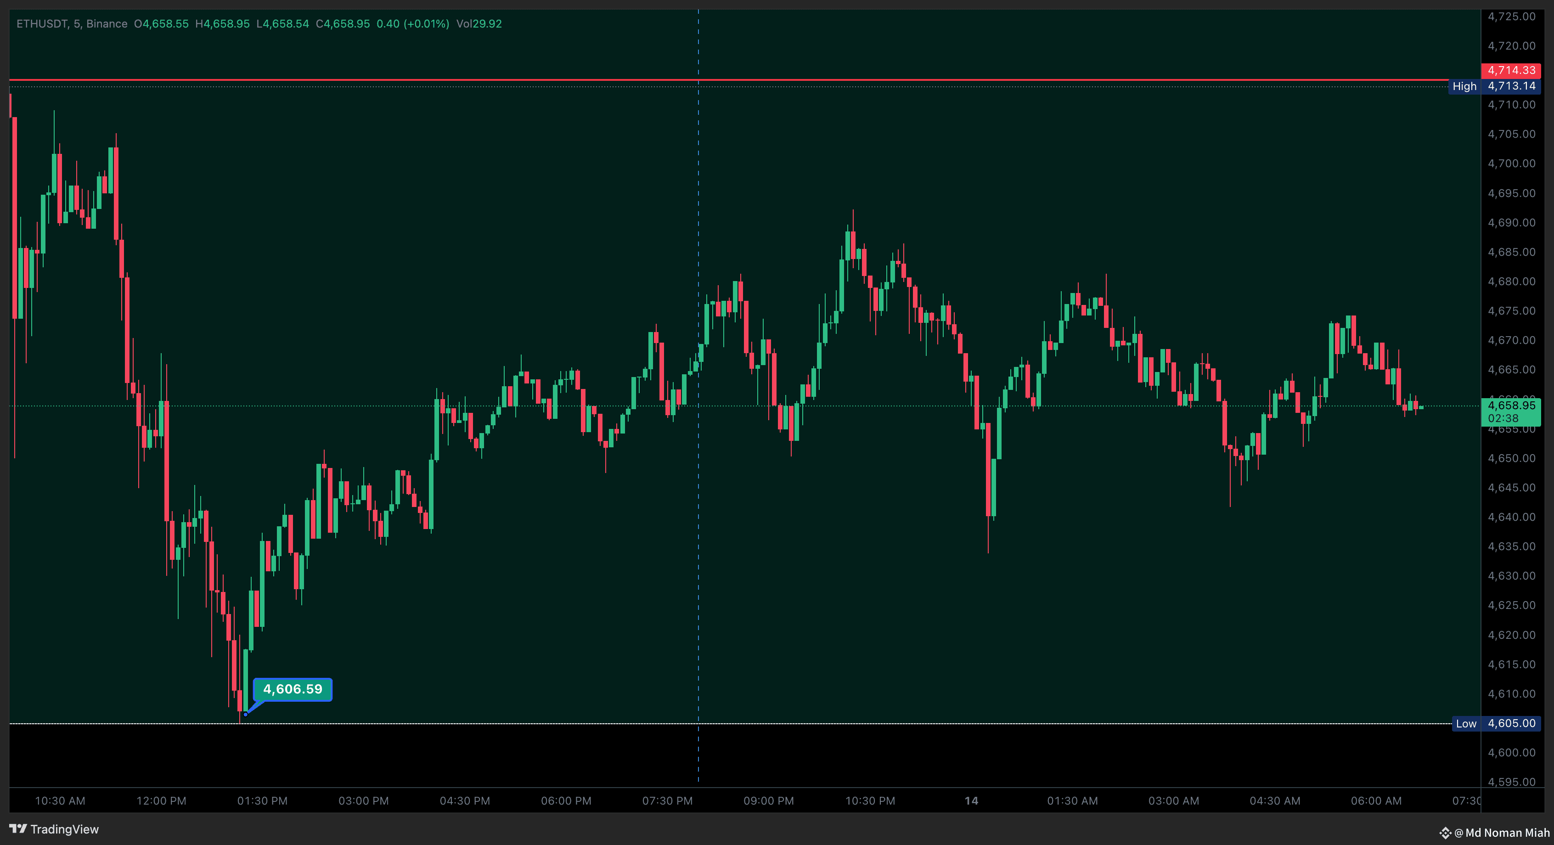Click the date label 14 on time axis
1554x845 pixels.
click(x=971, y=801)
